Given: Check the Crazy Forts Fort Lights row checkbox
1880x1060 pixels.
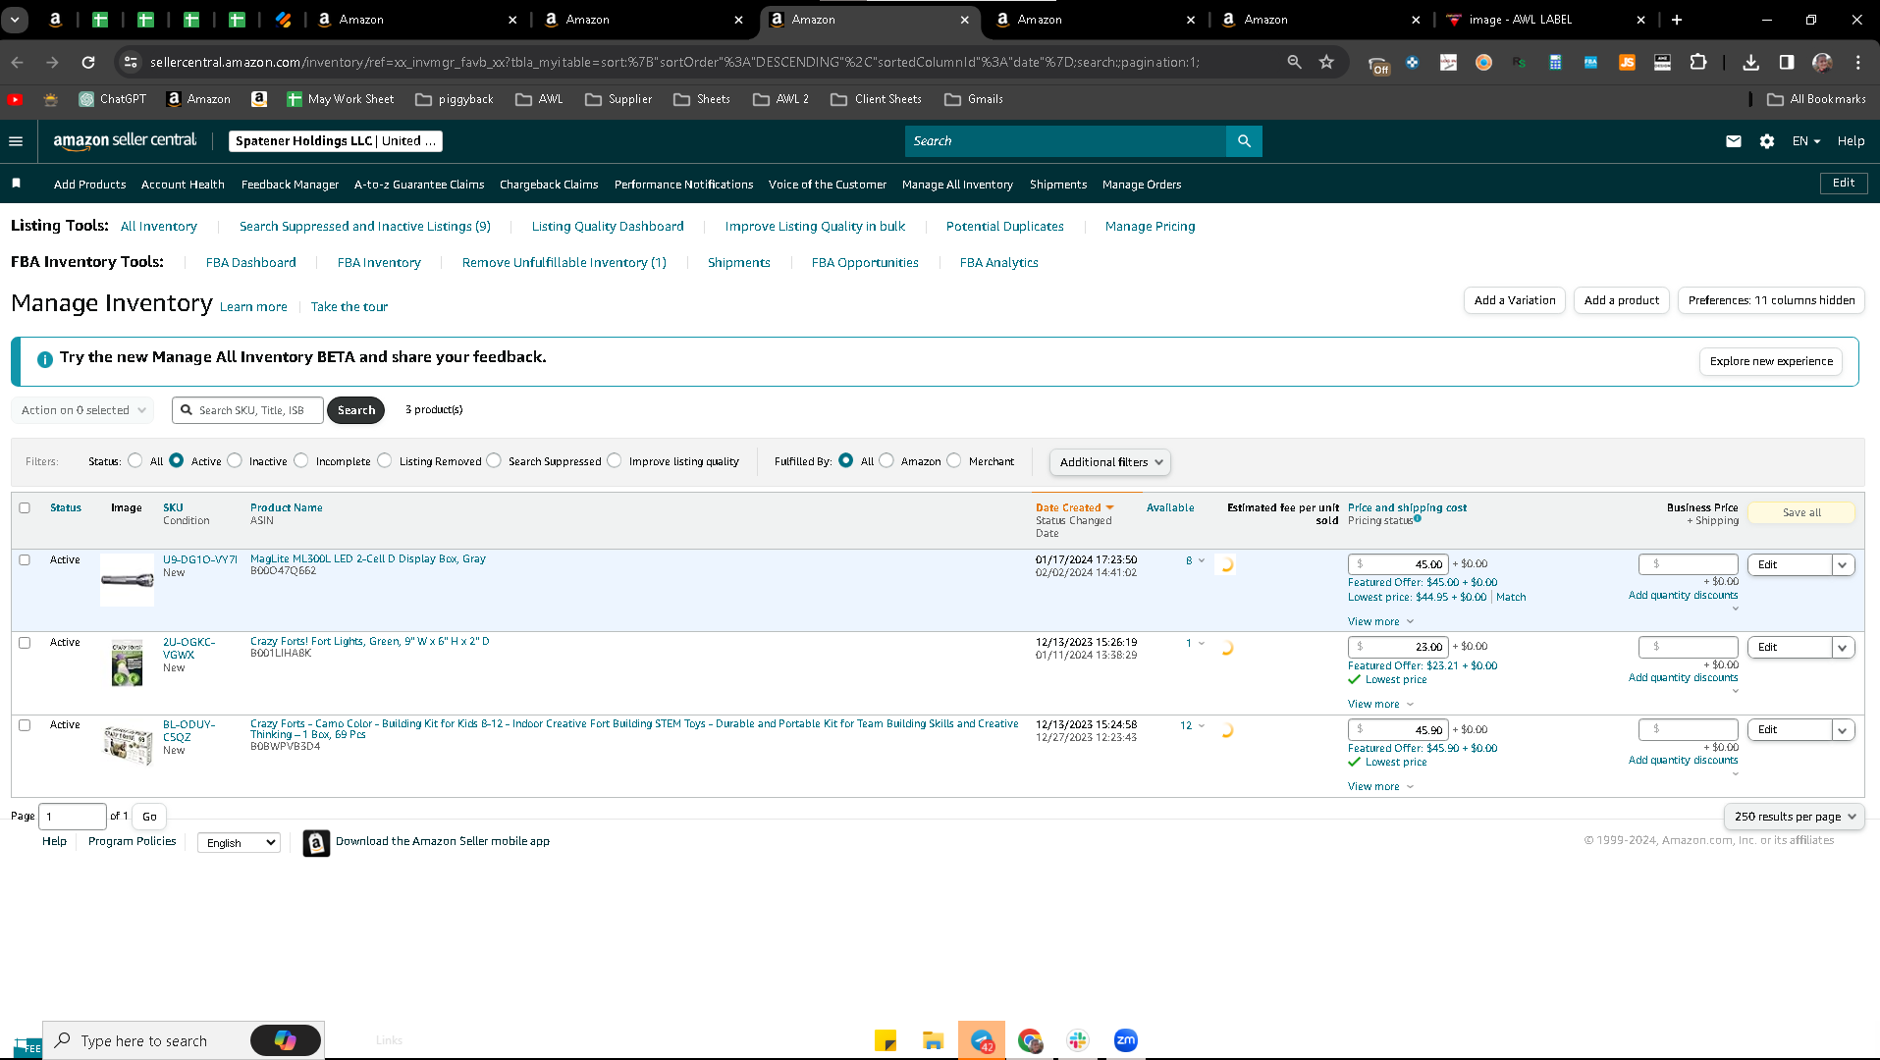Looking at the screenshot, I should point(25,642).
